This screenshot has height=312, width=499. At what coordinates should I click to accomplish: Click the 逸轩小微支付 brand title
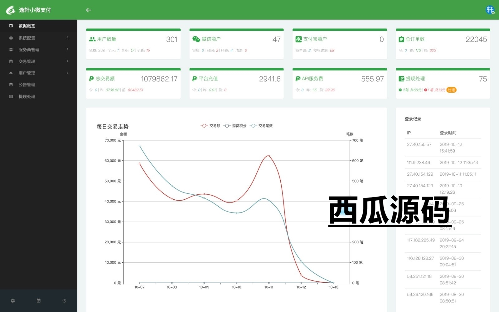(x=35, y=10)
